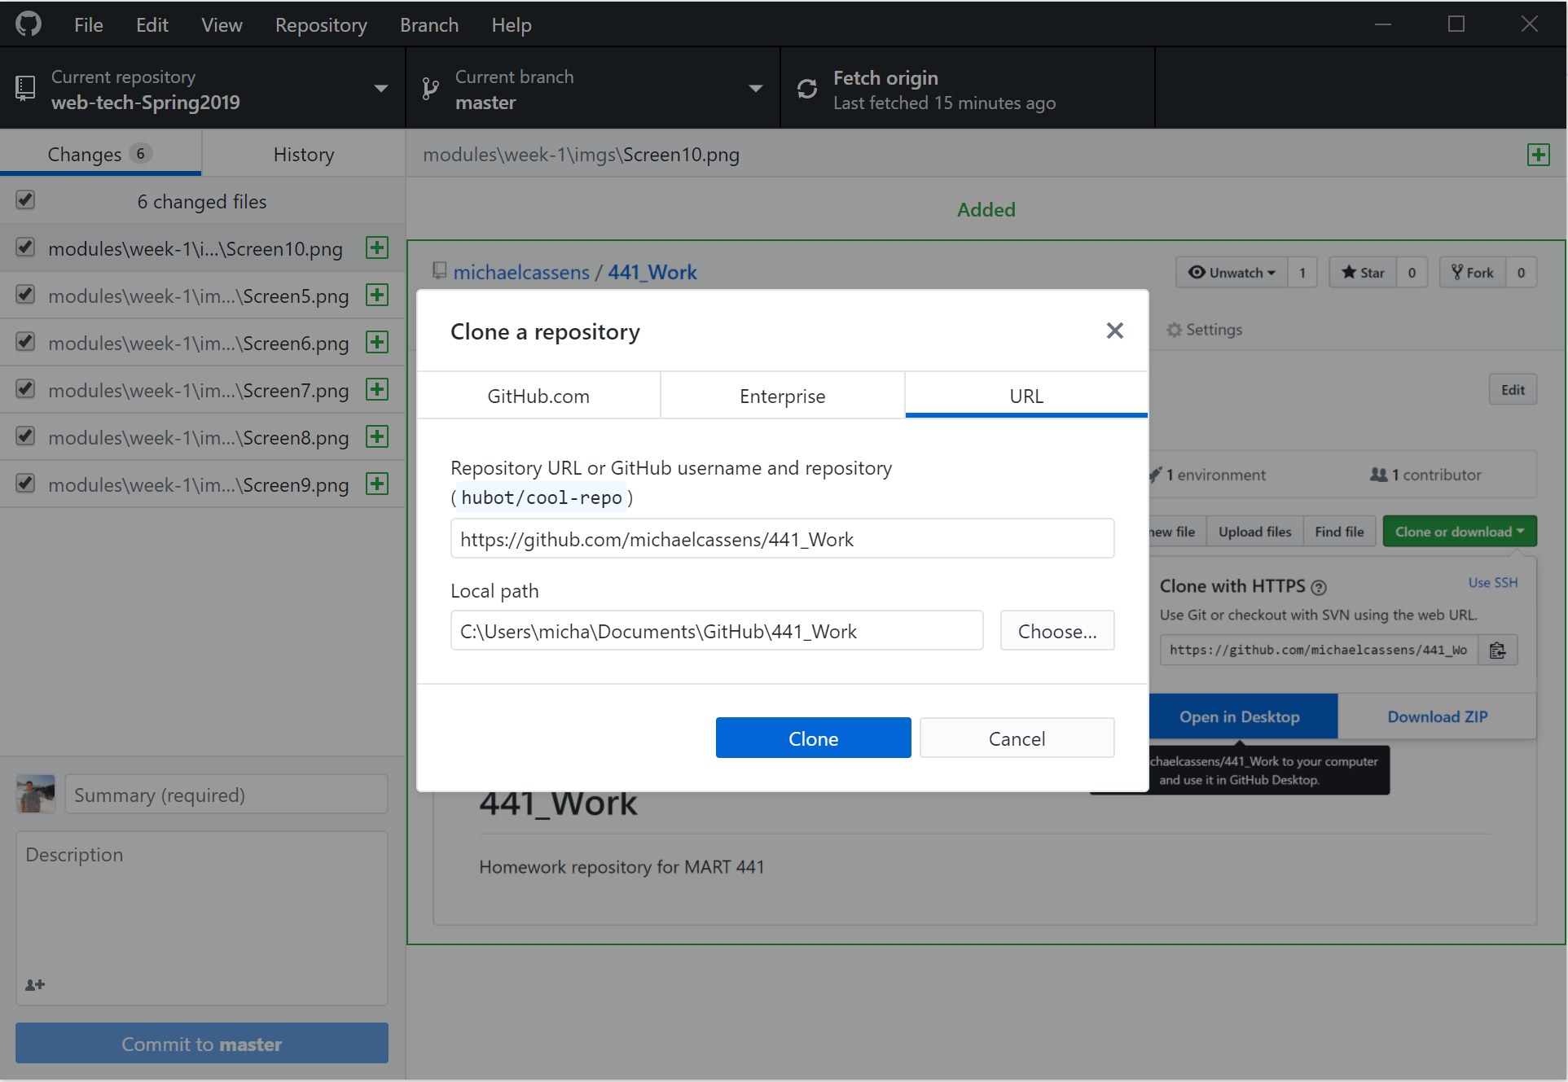Uncheck the Screen9.png file checkbox

(x=25, y=484)
